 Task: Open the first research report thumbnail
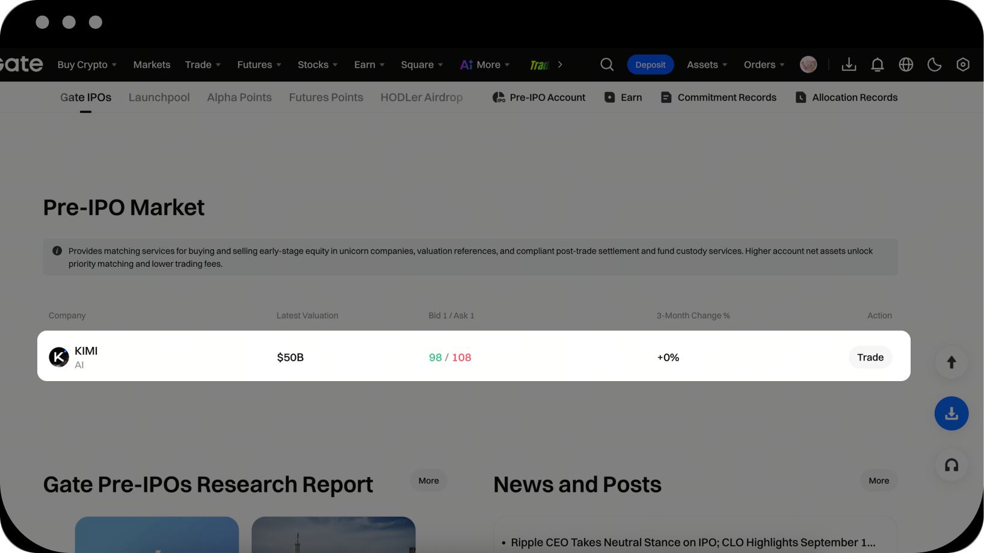157,534
